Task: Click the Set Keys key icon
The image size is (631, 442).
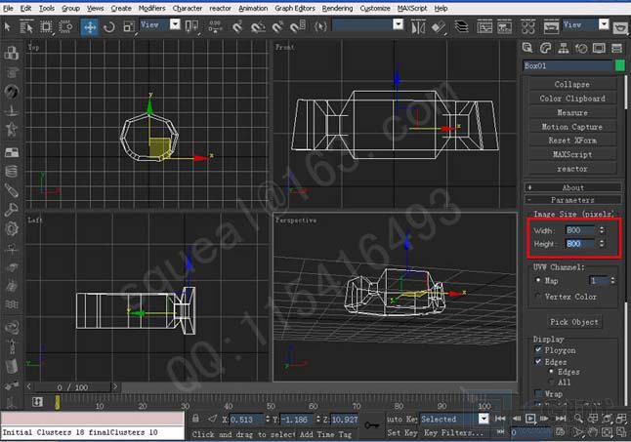Action: [x=371, y=425]
